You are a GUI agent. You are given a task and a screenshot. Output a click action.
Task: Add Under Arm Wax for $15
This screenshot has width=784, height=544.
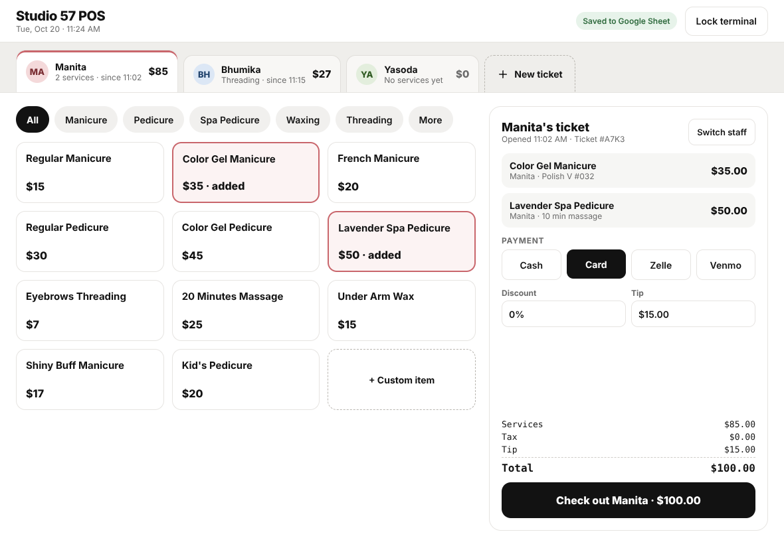[x=401, y=310]
